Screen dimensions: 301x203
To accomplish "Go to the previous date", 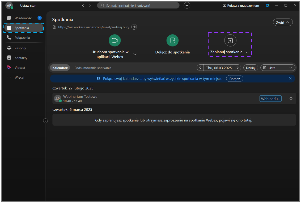I will point(200,68).
